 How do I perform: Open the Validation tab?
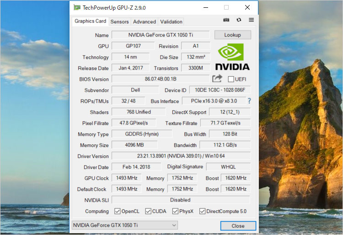point(171,22)
